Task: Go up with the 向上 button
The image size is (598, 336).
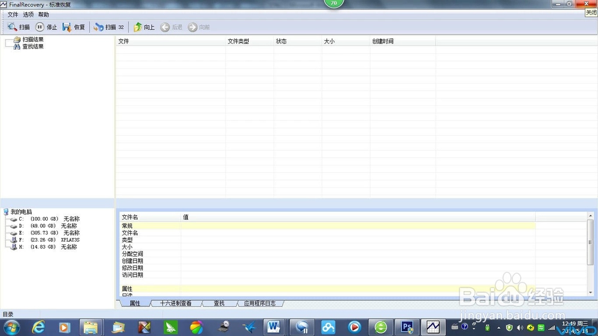Action: pyautogui.click(x=144, y=27)
